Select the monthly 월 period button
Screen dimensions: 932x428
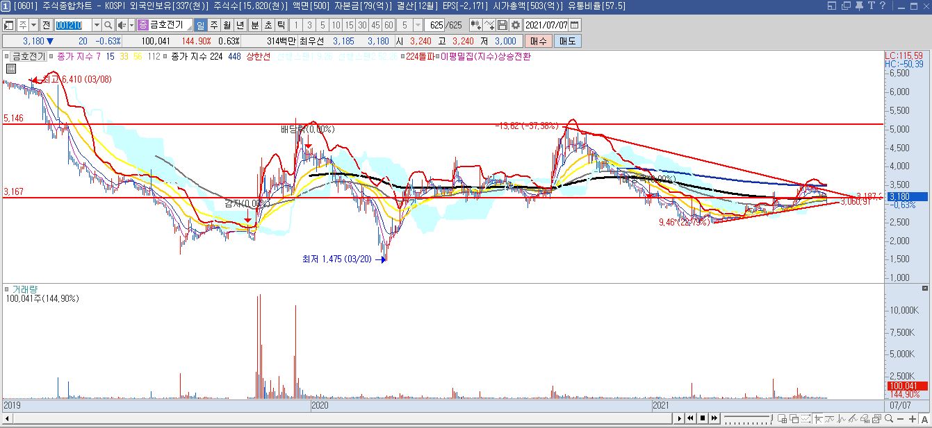227,25
